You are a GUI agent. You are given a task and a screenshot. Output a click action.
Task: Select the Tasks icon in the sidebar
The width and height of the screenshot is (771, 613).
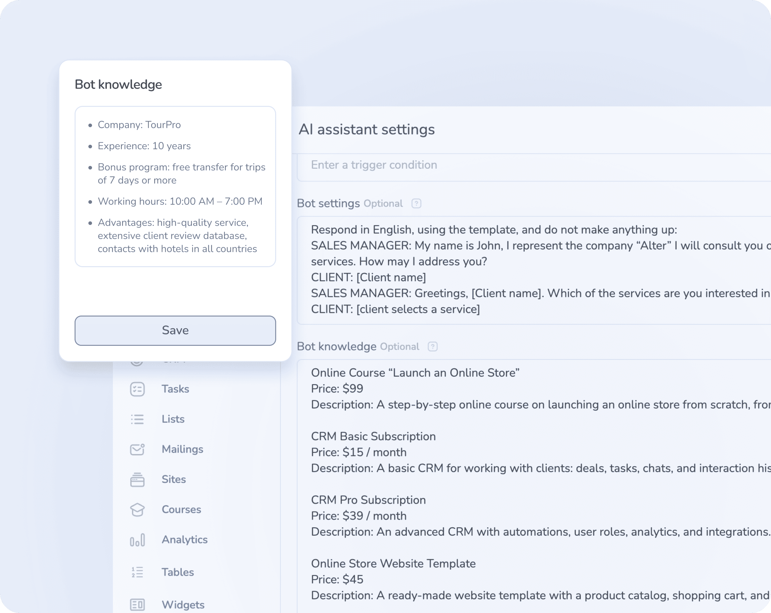(137, 389)
